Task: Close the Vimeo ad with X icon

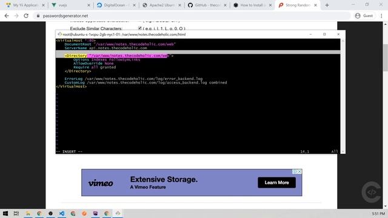Action: 299,171
